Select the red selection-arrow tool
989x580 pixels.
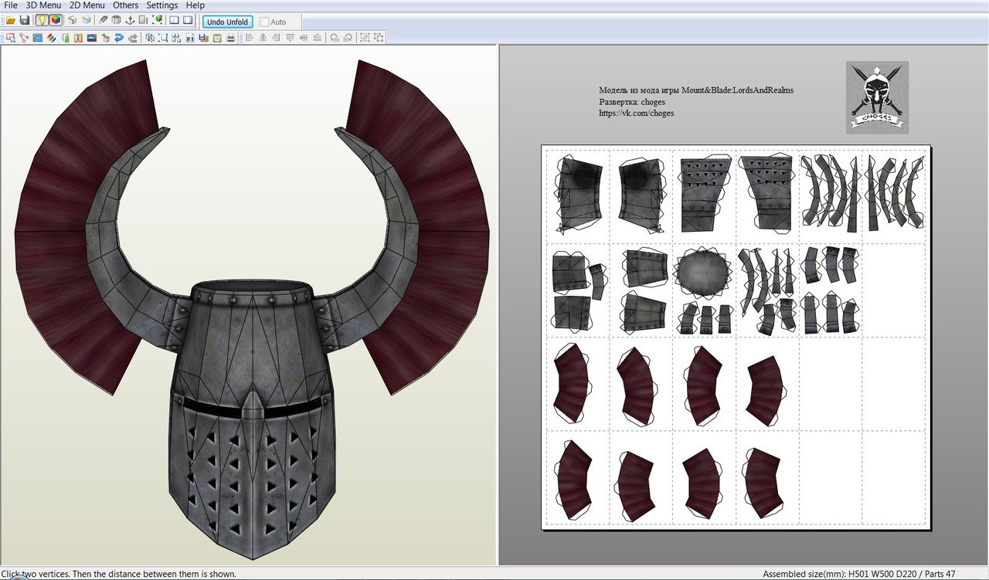[11, 37]
